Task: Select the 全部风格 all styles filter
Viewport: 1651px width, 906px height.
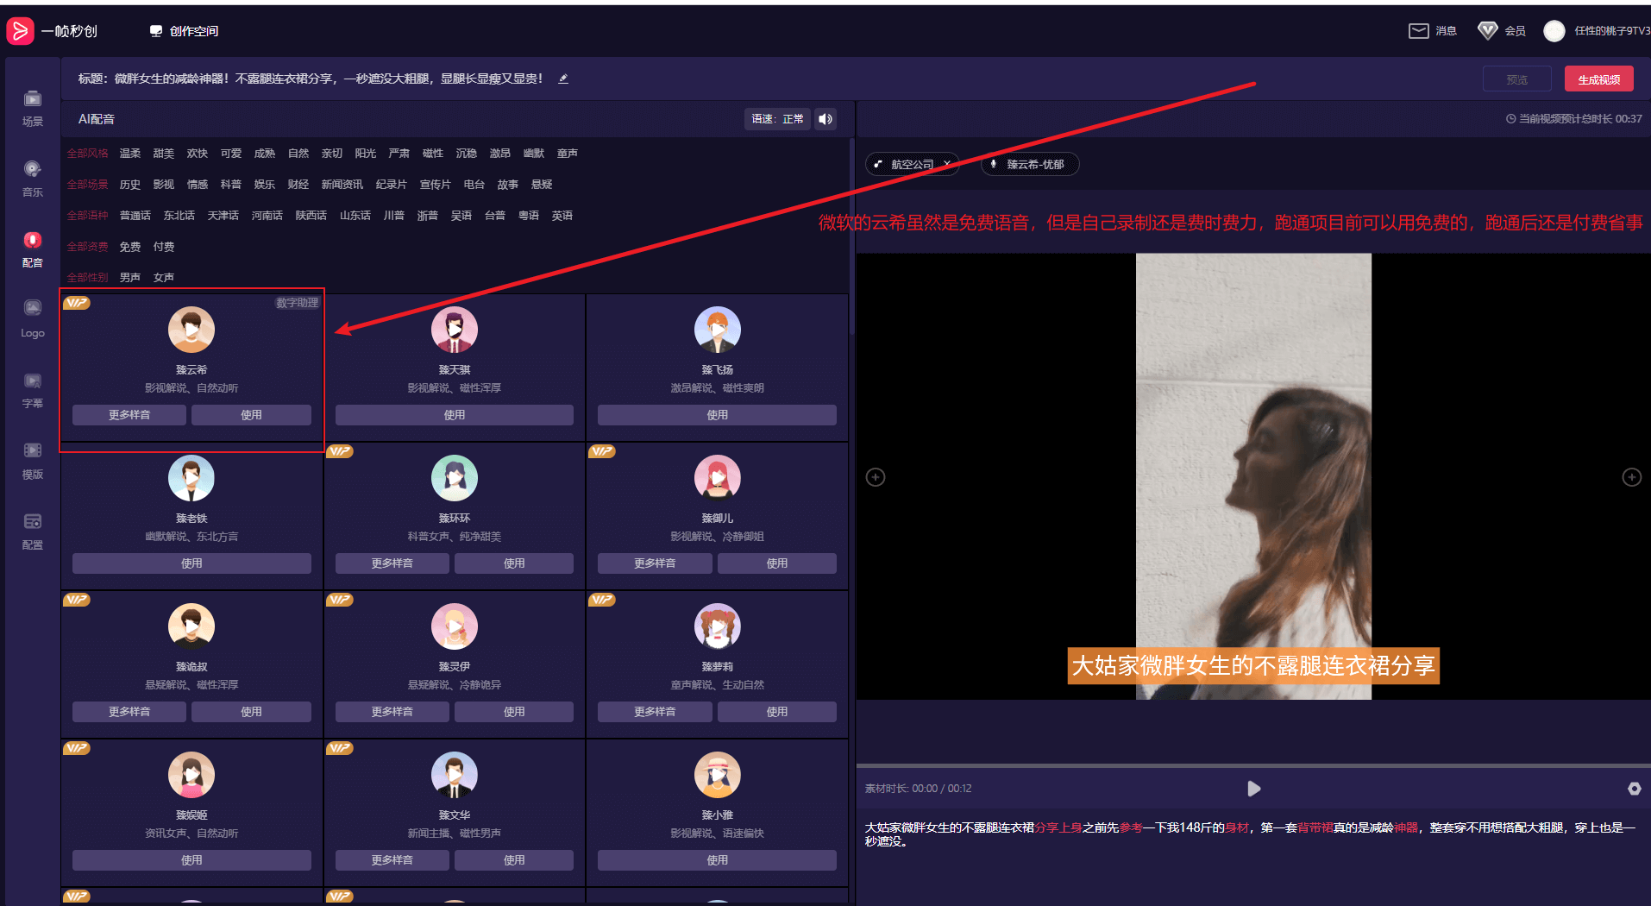Action: 88,154
